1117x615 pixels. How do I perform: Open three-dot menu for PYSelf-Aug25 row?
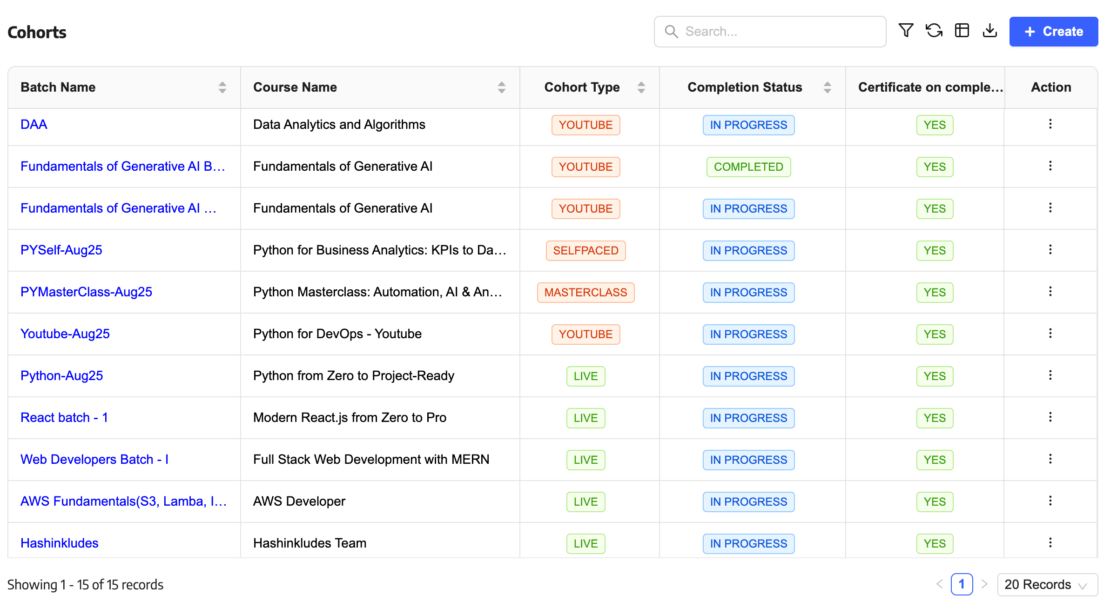click(x=1050, y=249)
